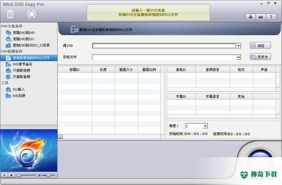Open the DVD刻录 tool
Screen dimensions: 282x185
(19, 96)
